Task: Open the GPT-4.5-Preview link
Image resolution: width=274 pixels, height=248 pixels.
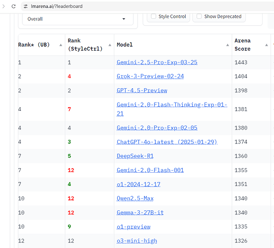Action: [142, 90]
